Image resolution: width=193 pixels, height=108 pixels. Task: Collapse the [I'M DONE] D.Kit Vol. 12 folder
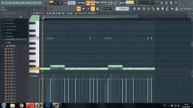coord(14,39)
